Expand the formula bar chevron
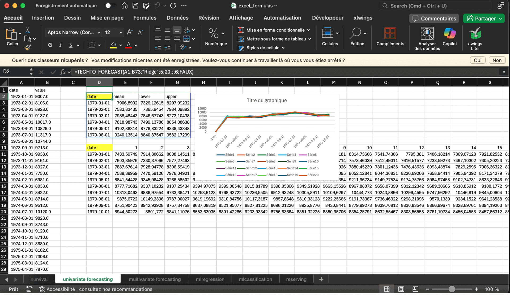The height and width of the screenshot is (297, 510). [x=504, y=72]
